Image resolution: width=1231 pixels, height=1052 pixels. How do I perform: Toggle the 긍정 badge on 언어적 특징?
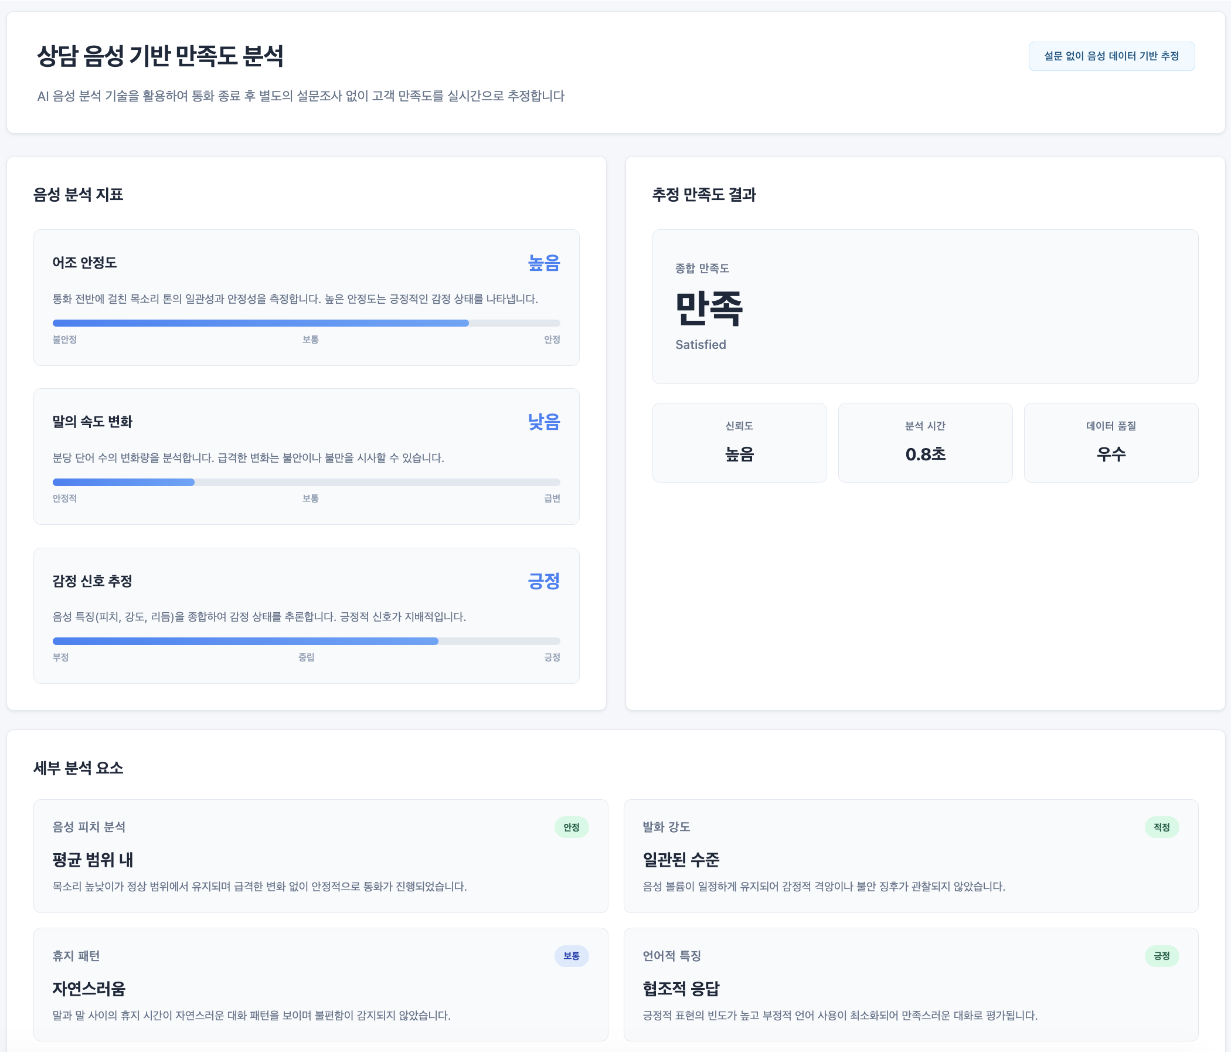click(1162, 956)
